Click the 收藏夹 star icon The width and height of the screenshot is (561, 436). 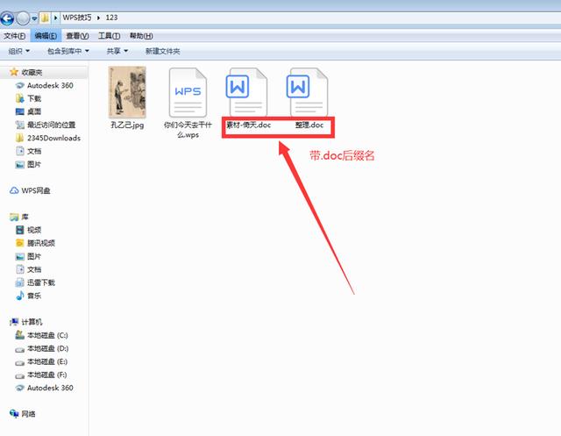(x=14, y=72)
